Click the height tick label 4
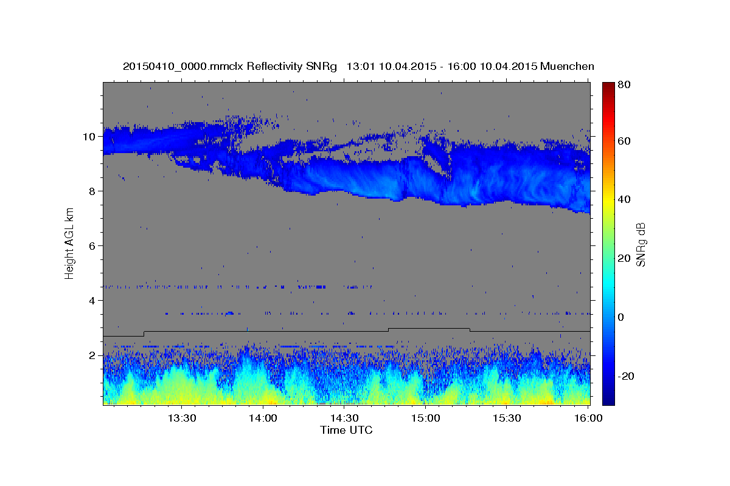730x486 pixels. [94, 301]
